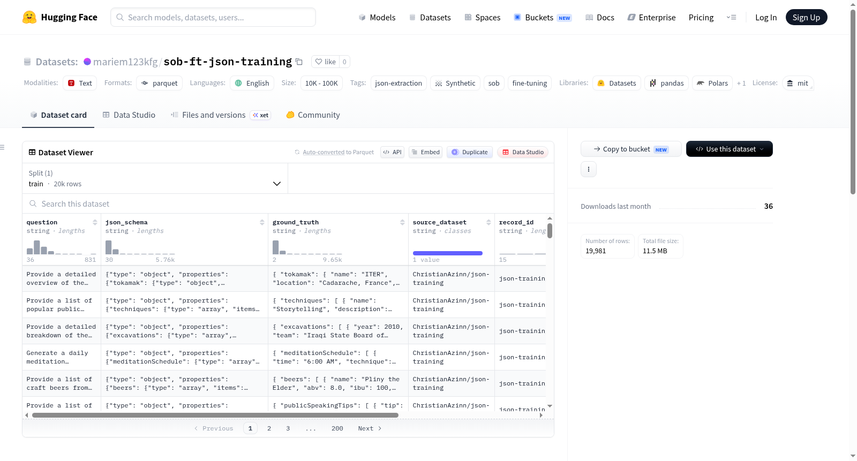The height and width of the screenshot is (461, 857).
Task: Open Spaces in the top navigation
Action: 482,17
